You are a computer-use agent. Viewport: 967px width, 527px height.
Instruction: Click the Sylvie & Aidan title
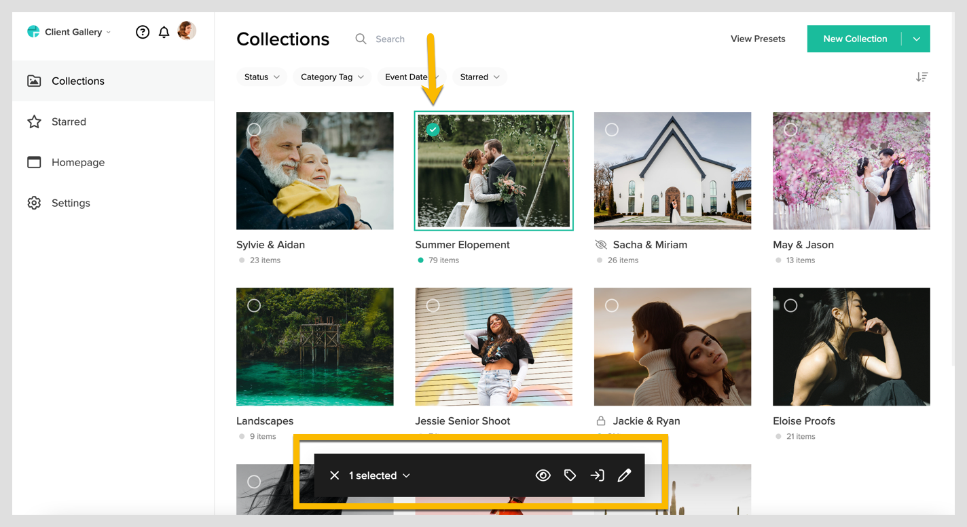coord(270,245)
